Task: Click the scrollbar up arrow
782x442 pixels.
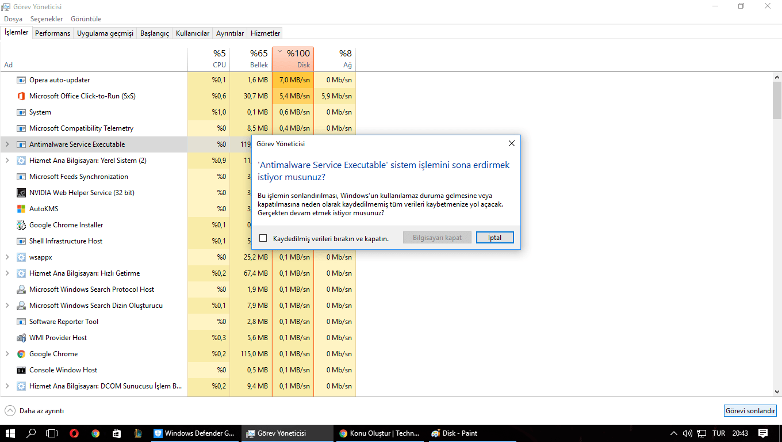Action: tap(777, 77)
